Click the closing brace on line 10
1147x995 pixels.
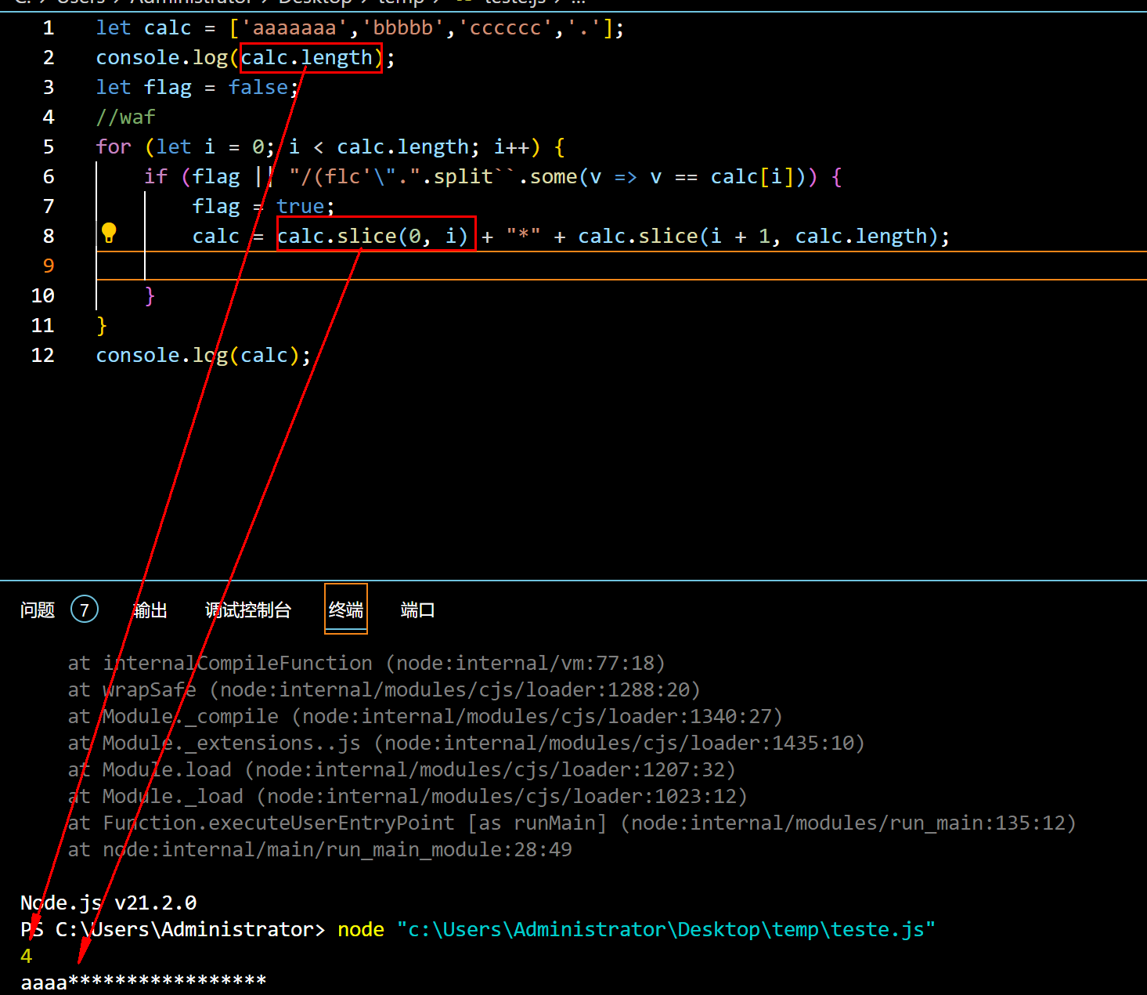(x=150, y=296)
